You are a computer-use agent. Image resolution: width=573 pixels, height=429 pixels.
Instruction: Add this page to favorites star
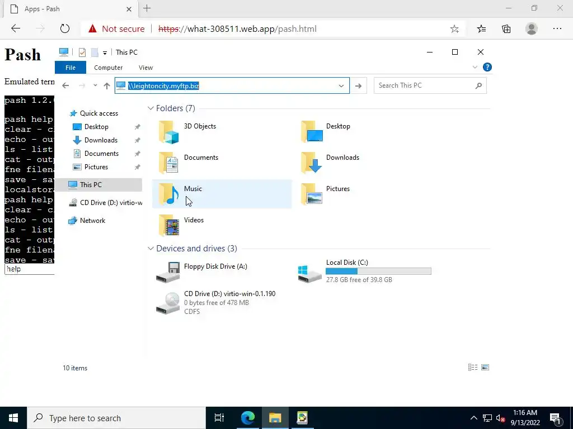[454, 29]
